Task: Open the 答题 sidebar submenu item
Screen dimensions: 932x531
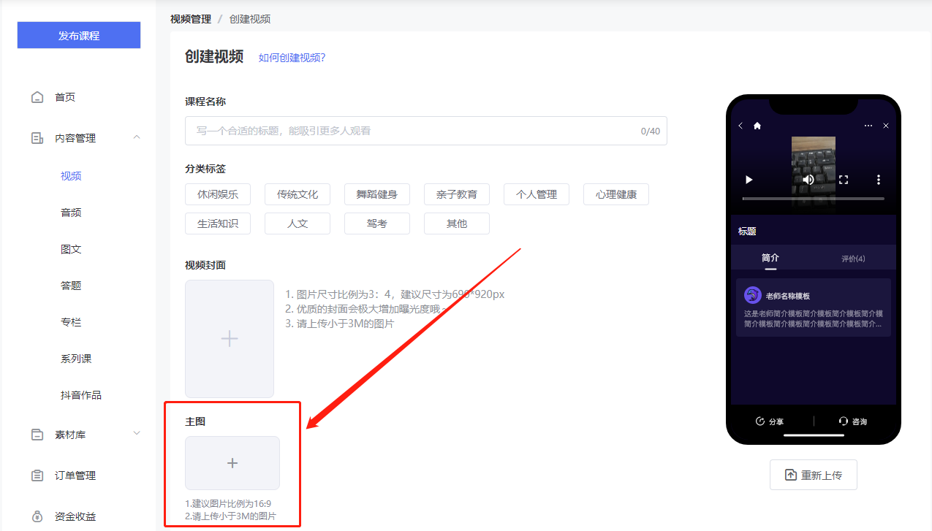Action: pos(71,286)
